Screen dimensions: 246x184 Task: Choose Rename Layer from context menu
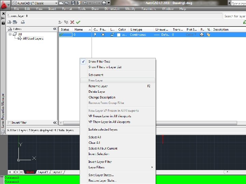point(118,86)
